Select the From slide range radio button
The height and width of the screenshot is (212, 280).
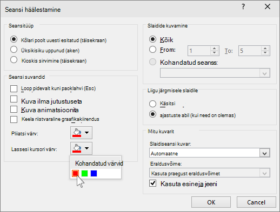point(152,50)
